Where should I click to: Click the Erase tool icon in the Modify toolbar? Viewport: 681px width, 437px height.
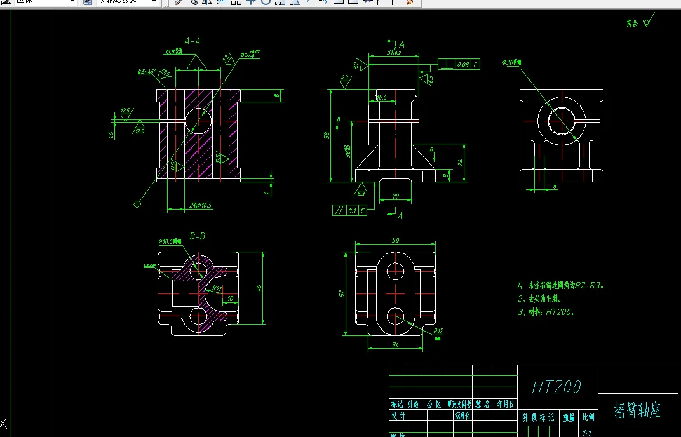178,2
